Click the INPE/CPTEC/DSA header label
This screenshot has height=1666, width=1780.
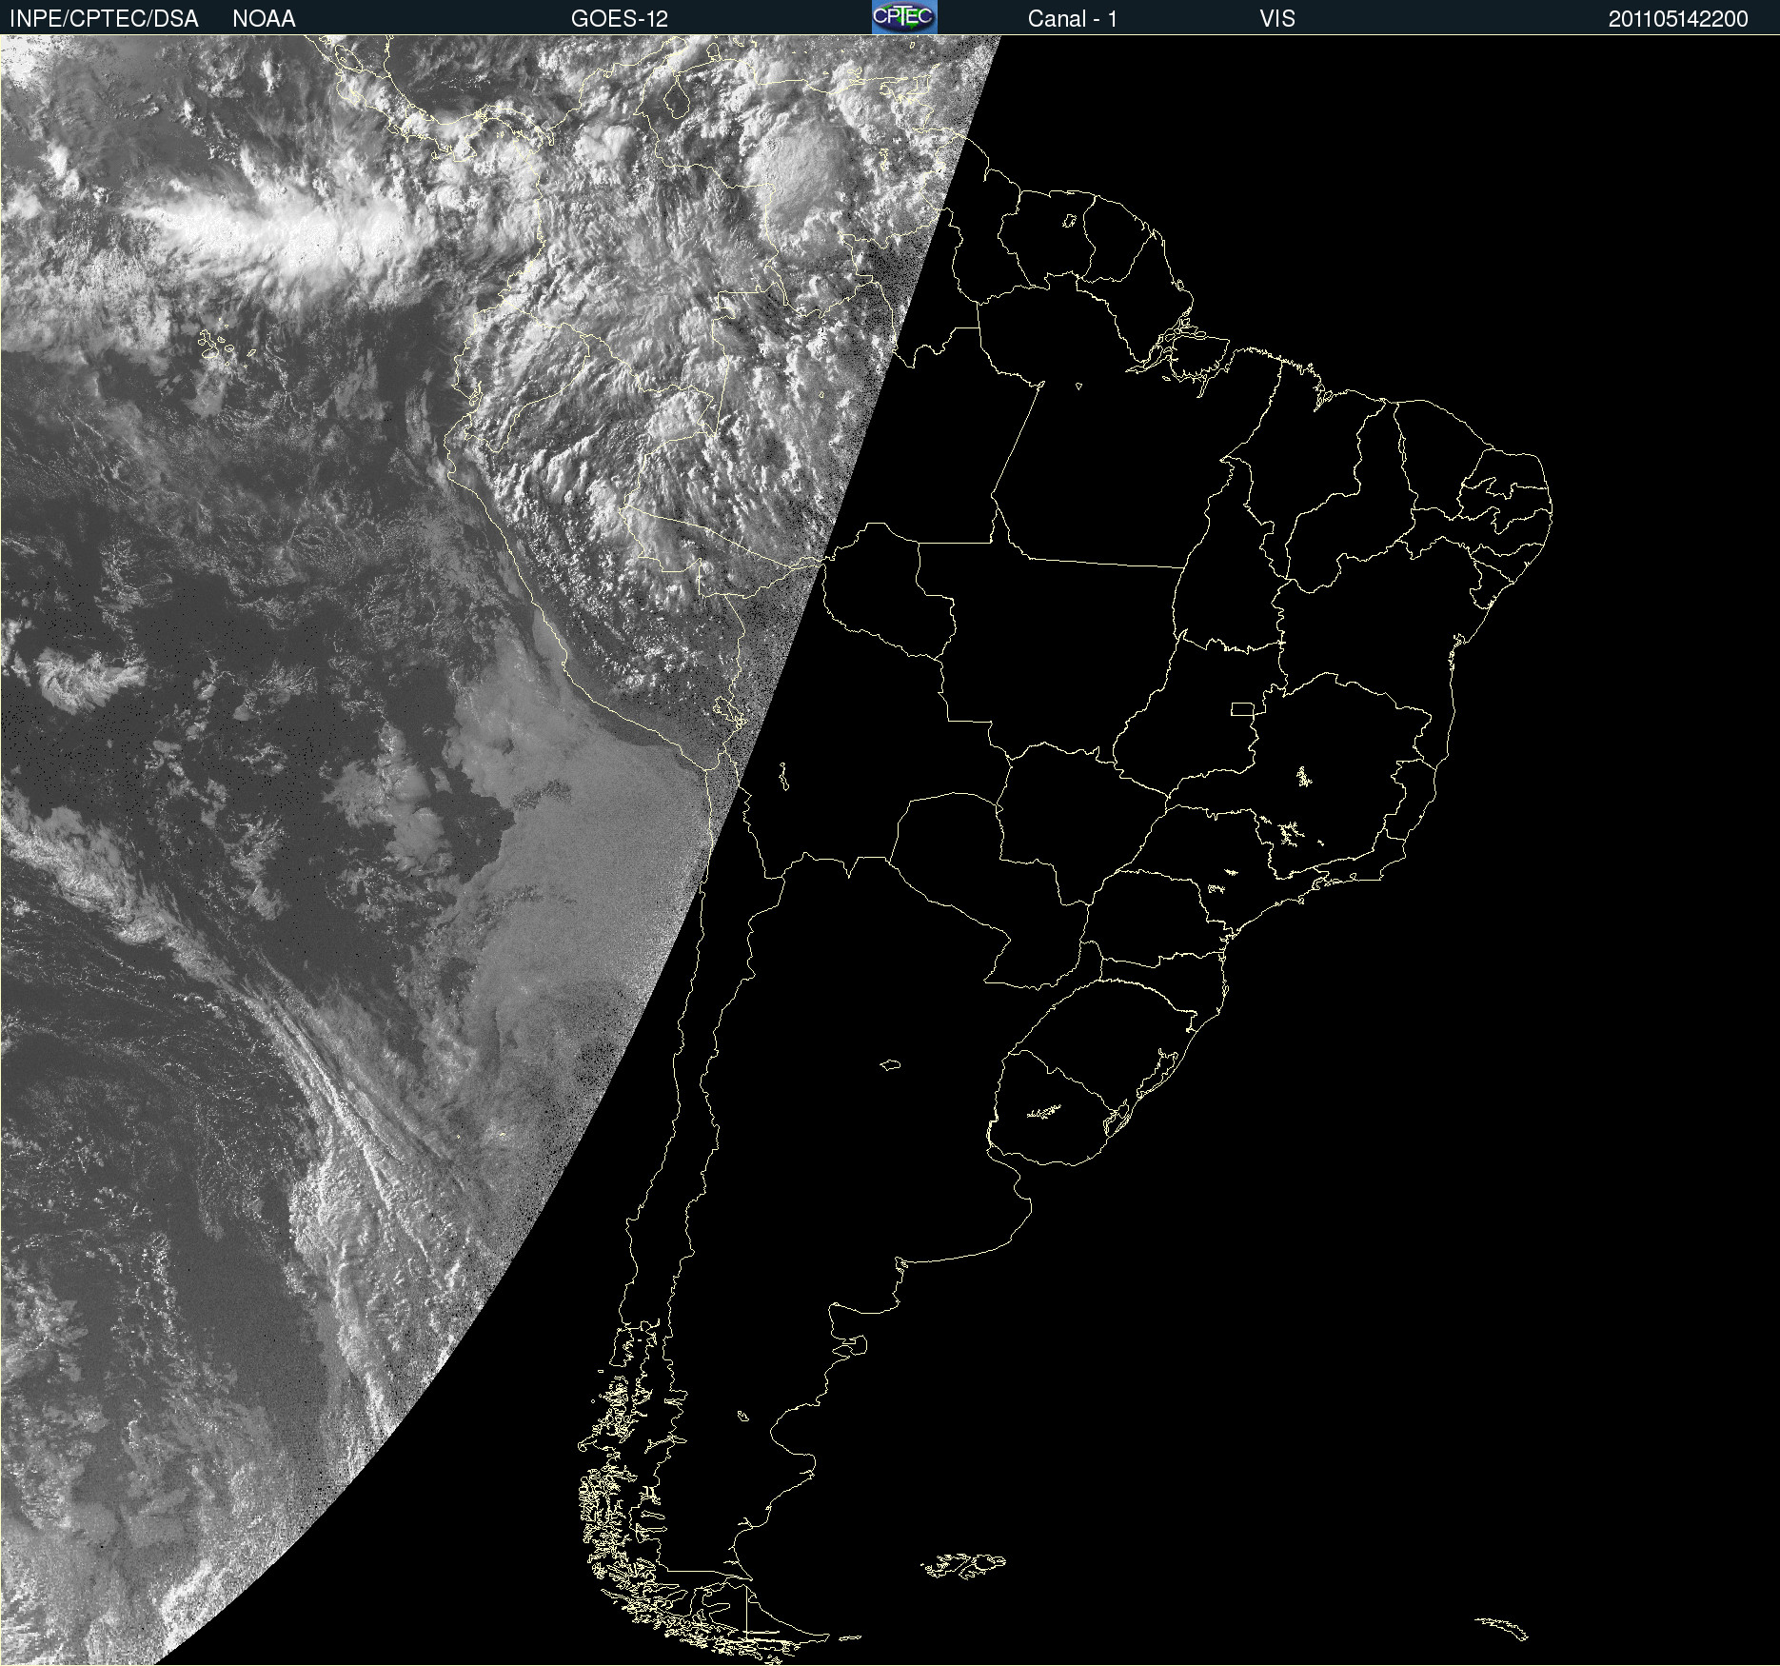105,19
